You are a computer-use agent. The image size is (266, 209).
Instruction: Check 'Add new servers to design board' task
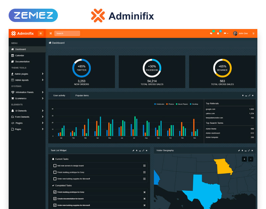pyautogui.click(x=55, y=166)
